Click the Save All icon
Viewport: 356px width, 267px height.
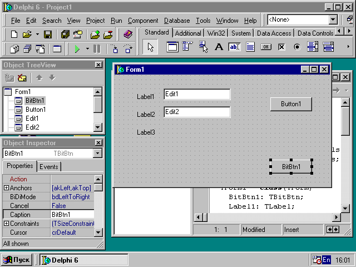65,34
